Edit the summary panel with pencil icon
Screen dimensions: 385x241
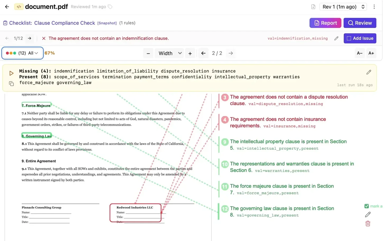click(369, 72)
